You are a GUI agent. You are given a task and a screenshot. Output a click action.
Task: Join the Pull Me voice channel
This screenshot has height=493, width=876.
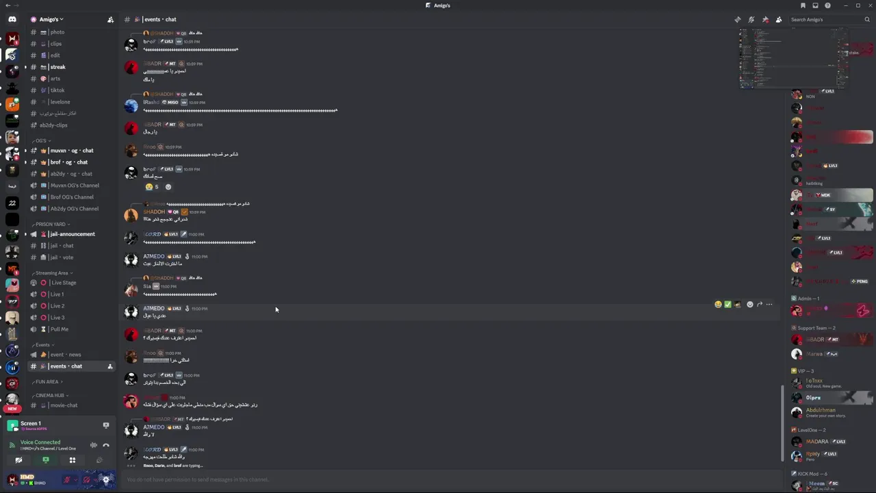click(73, 329)
